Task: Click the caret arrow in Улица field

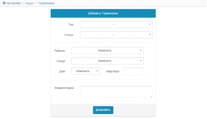Action: [141, 61]
